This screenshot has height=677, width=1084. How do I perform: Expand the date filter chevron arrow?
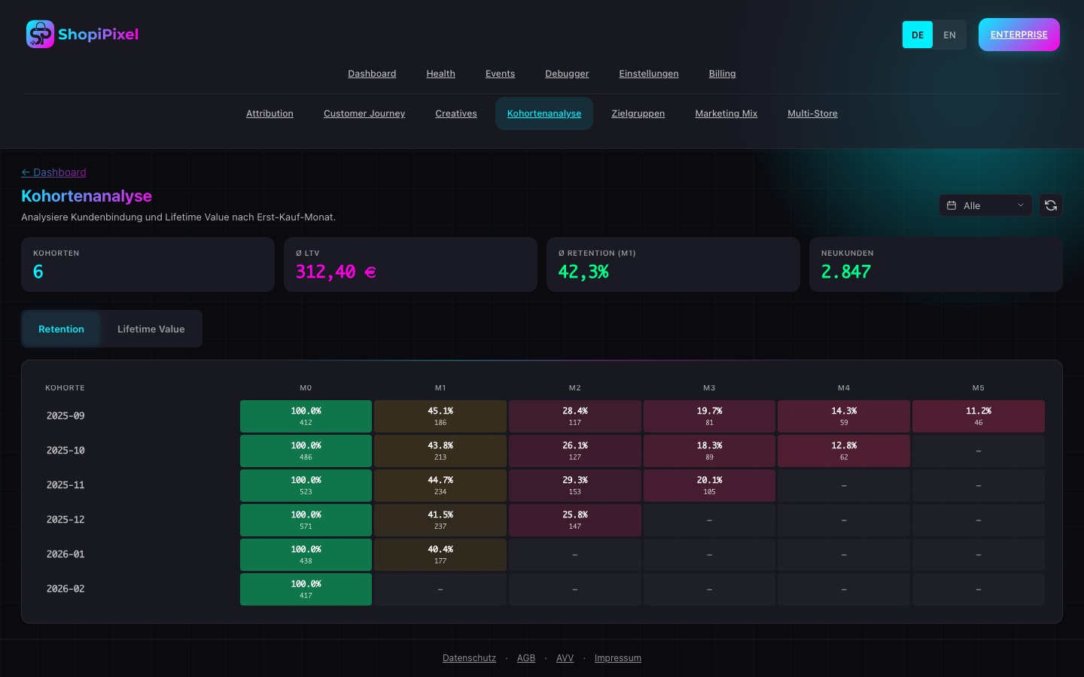1021,205
